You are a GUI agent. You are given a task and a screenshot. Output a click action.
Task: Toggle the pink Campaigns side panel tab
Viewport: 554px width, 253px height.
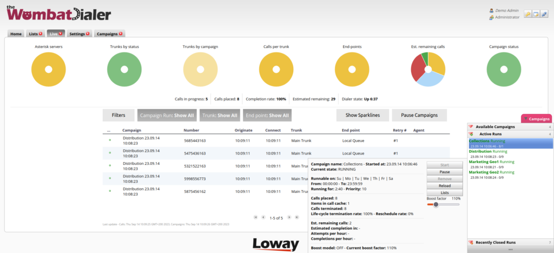[x=536, y=119]
